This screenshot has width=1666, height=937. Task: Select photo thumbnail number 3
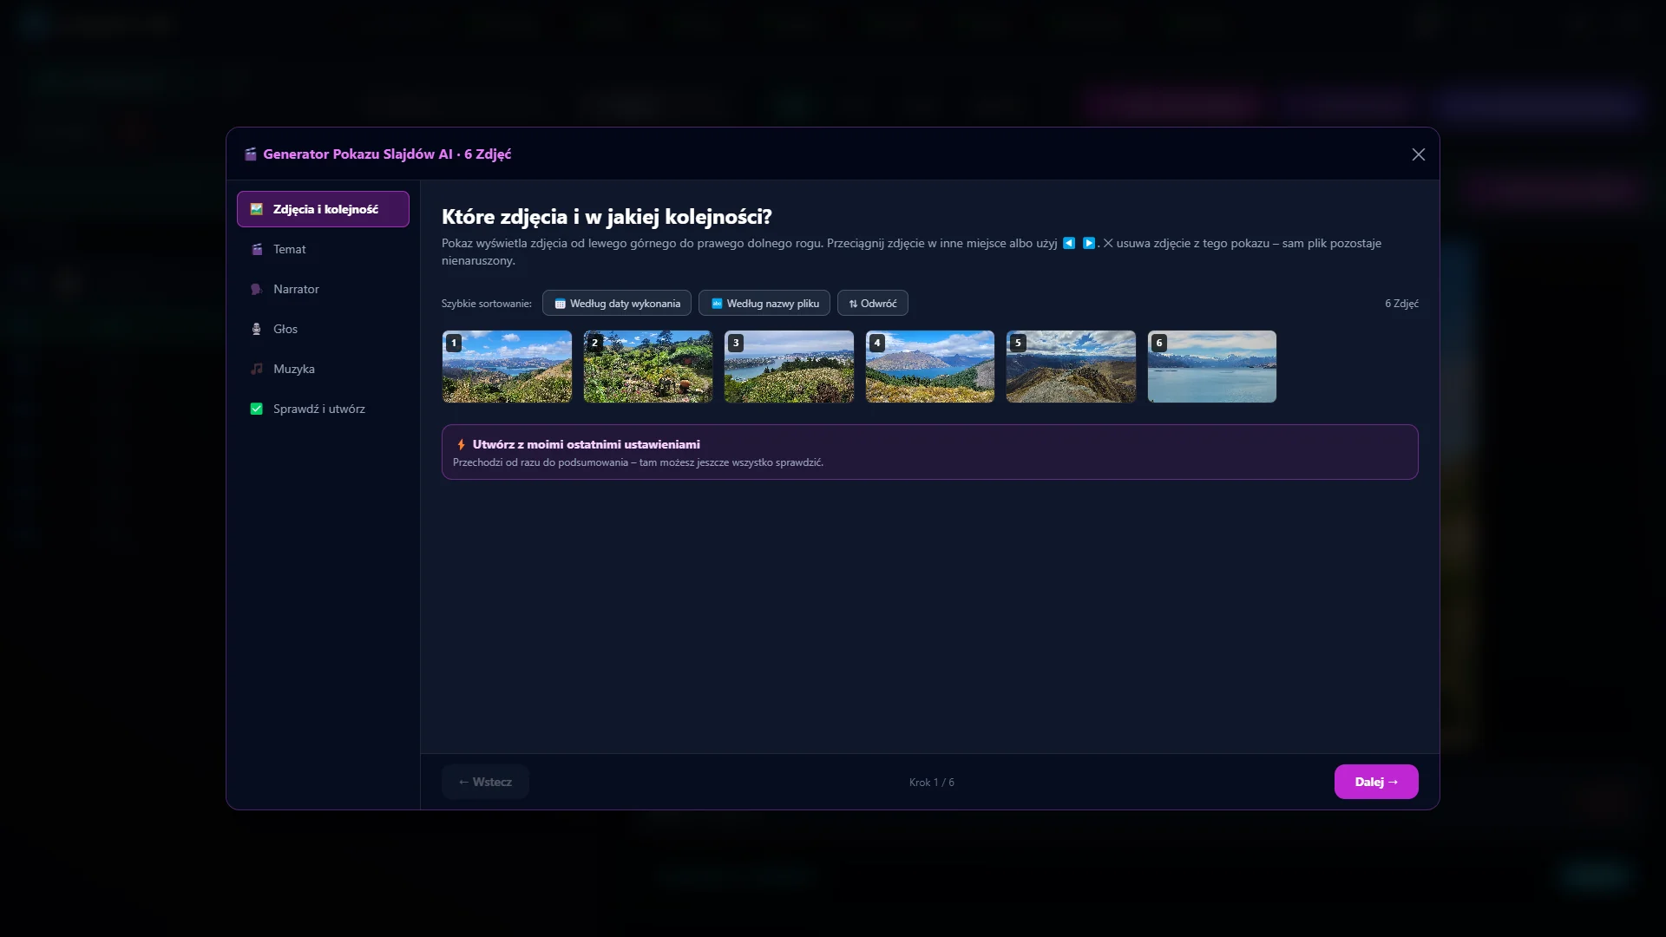789,366
